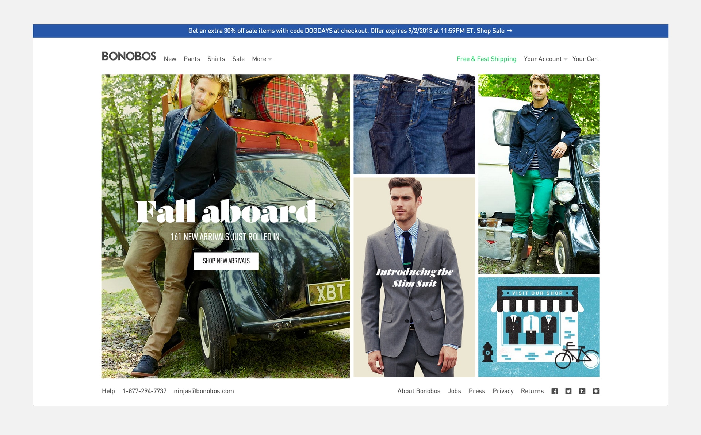Click the Visit Our Shop illustration
Viewport: 701px width, 435px height.
pos(539,327)
